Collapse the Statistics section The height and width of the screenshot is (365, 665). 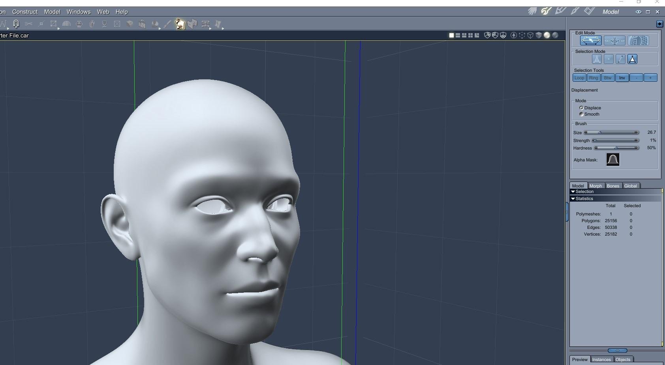point(573,198)
